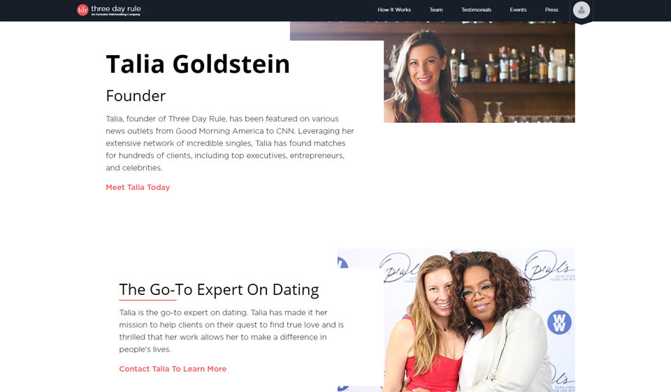Open the How It Works menu item
Viewport: 671px width, 392px height.
(x=394, y=9)
